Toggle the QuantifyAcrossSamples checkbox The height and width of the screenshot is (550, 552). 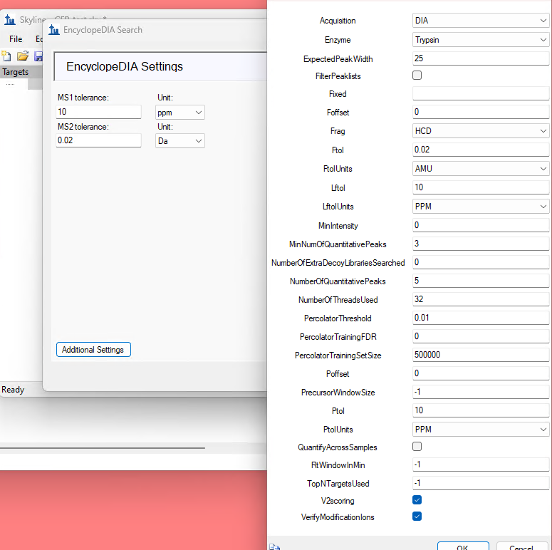[417, 447]
